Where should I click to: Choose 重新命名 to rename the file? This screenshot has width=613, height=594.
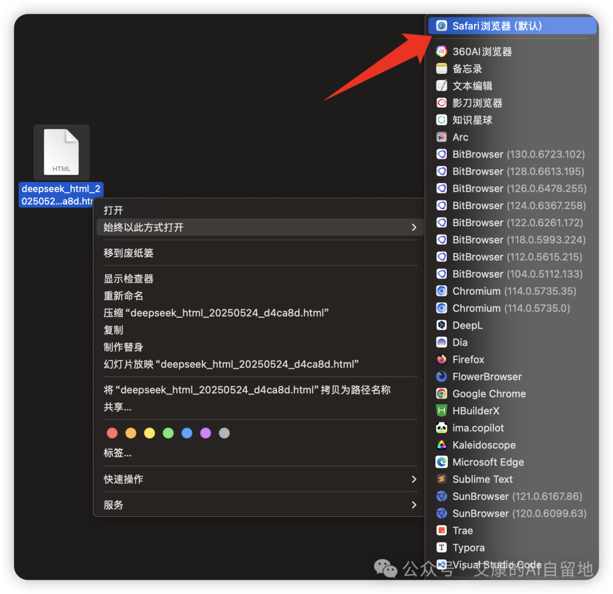[x=259, y=296]
